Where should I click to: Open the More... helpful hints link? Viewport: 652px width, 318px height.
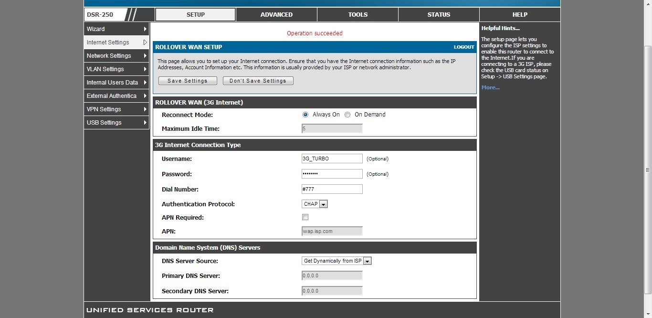click(x=490, y=88)
